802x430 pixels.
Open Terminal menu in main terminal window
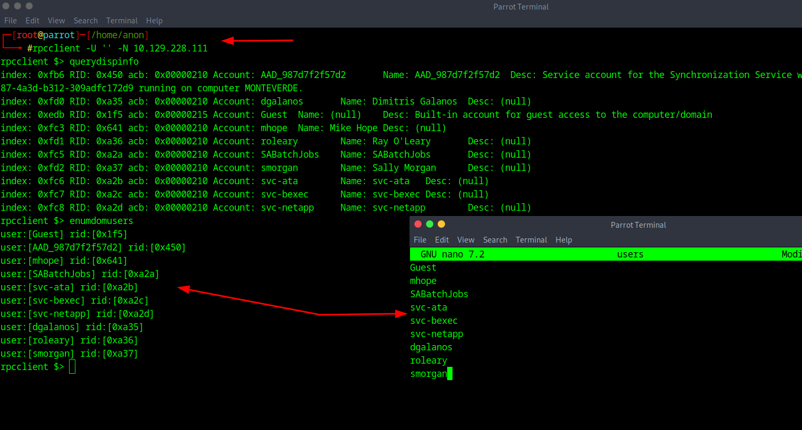pos(122,21)
